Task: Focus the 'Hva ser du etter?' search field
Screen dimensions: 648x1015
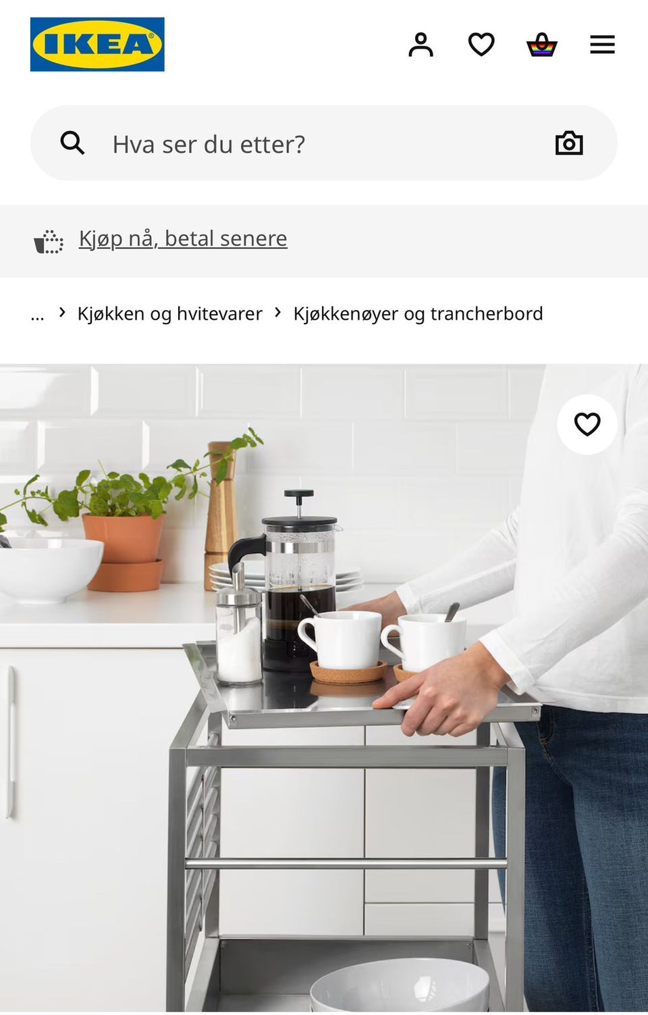Action: (324, 143)
